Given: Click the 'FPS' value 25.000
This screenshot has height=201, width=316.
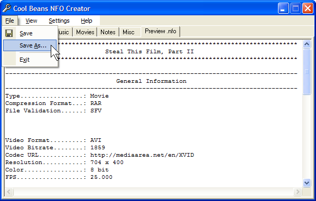Looking at the screenshot, I should [101, 177].
